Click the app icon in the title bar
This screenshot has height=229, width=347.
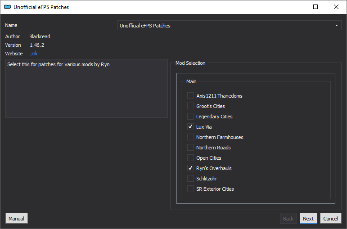[x=7, y=7]
